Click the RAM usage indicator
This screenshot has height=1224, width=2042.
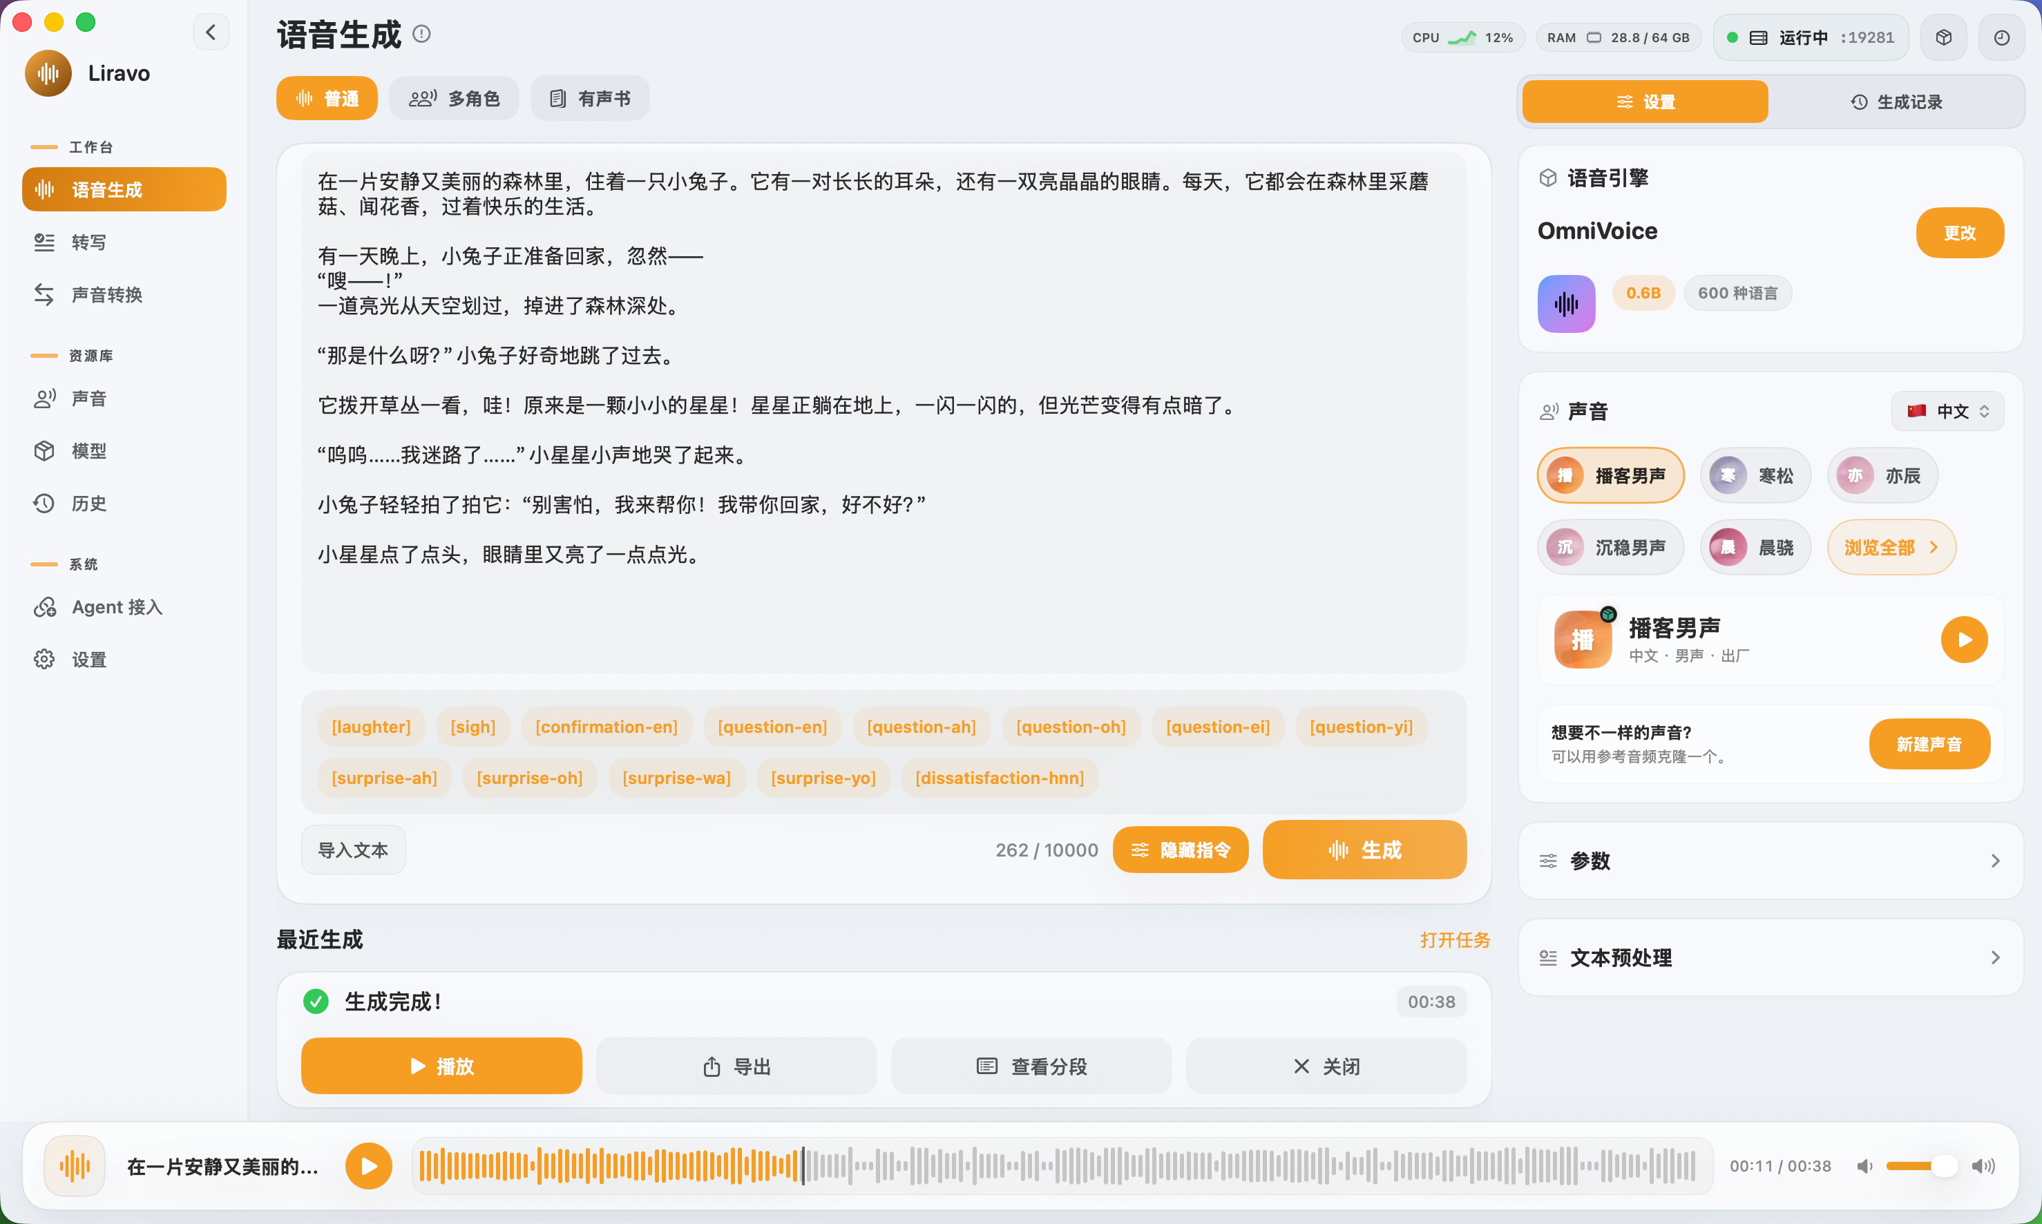pos(1618,37)
